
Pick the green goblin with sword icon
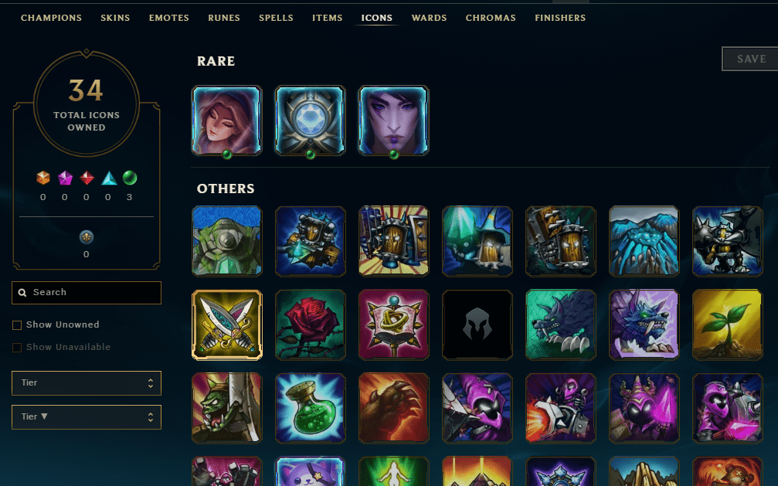click(226, 408)
